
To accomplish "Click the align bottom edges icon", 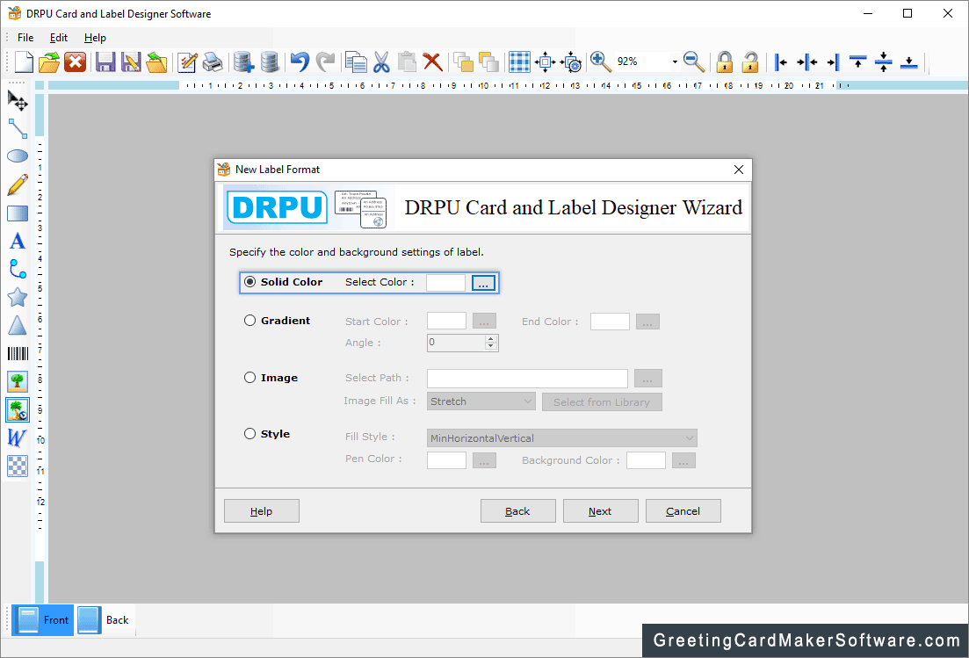I will pos(909,61).
